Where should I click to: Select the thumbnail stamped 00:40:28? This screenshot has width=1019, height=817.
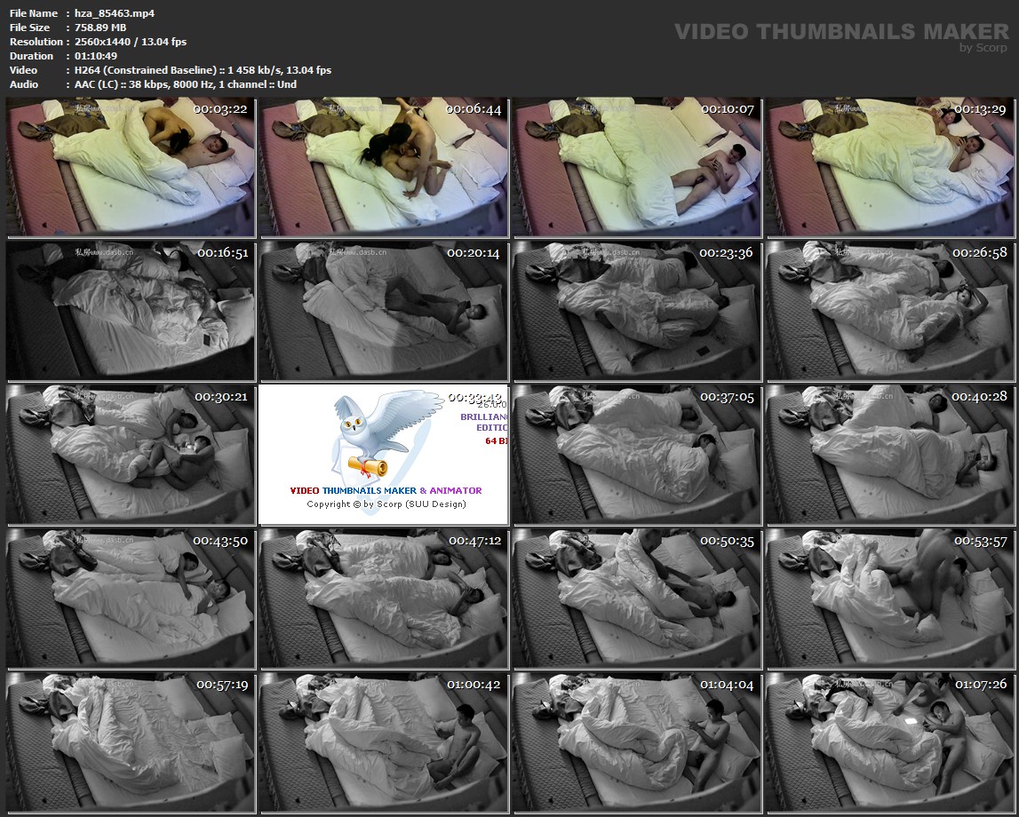click(891, 456)
